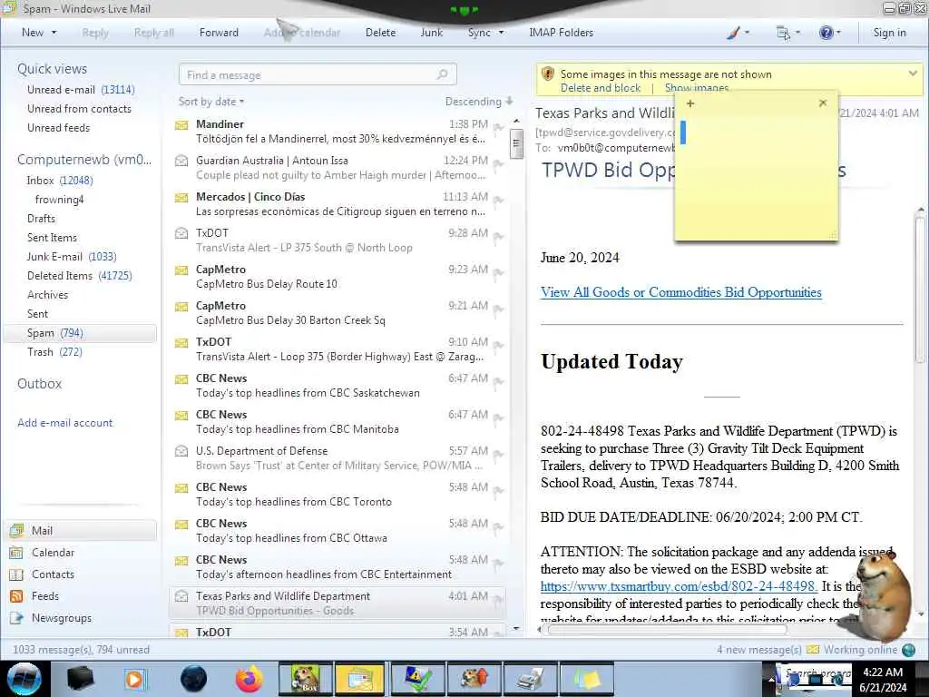Click the Windows Start orb
Viewport: 929px width, 697px height.
click(24, 679)
